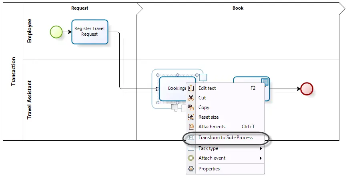The width and height of the screenshot is (349, 178).
Task: Click the Transaction pool label
Action: click(x=13, y=71)
